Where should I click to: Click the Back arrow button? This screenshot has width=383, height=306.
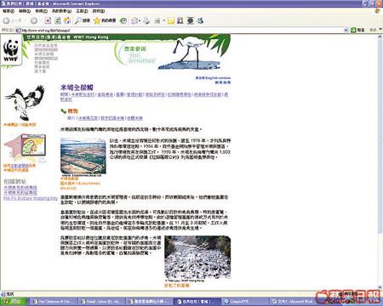coord(6,20)
